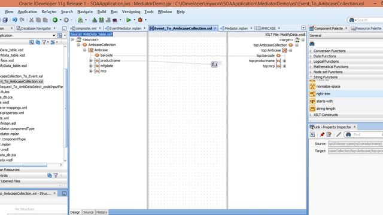Image resolution: width=383 pixels, height=215 pixels.
Task: Click the Source field in Property Inspector
Action: coord(355,144)
